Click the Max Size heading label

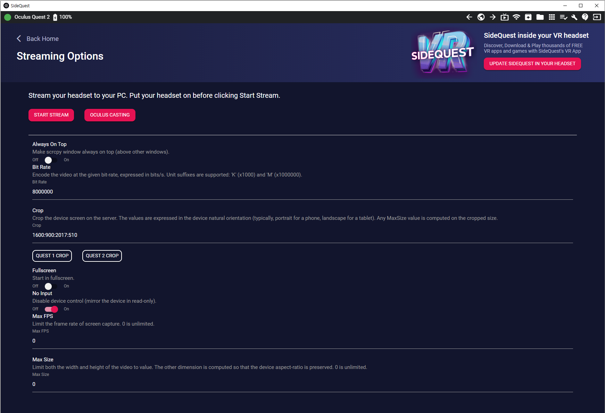[x=43, y=360]
